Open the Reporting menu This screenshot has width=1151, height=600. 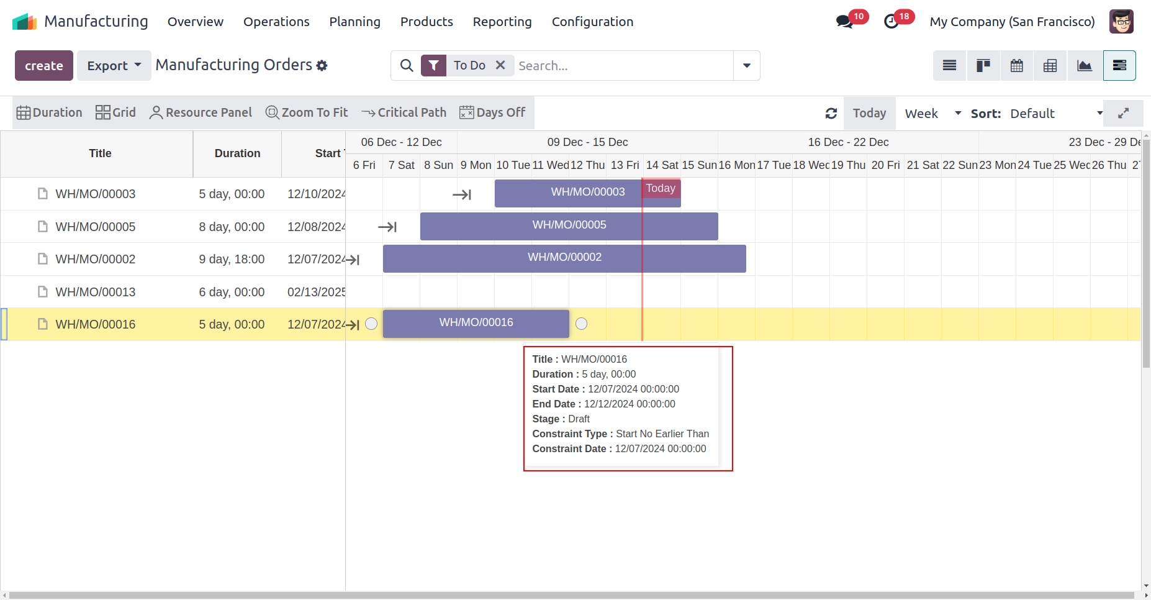pos(502,22)
